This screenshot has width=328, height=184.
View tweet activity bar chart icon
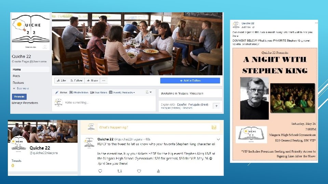coord(158,171)
